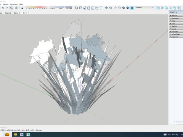Select the Subtract solid tool
The image size is (183, 137).
170,8
